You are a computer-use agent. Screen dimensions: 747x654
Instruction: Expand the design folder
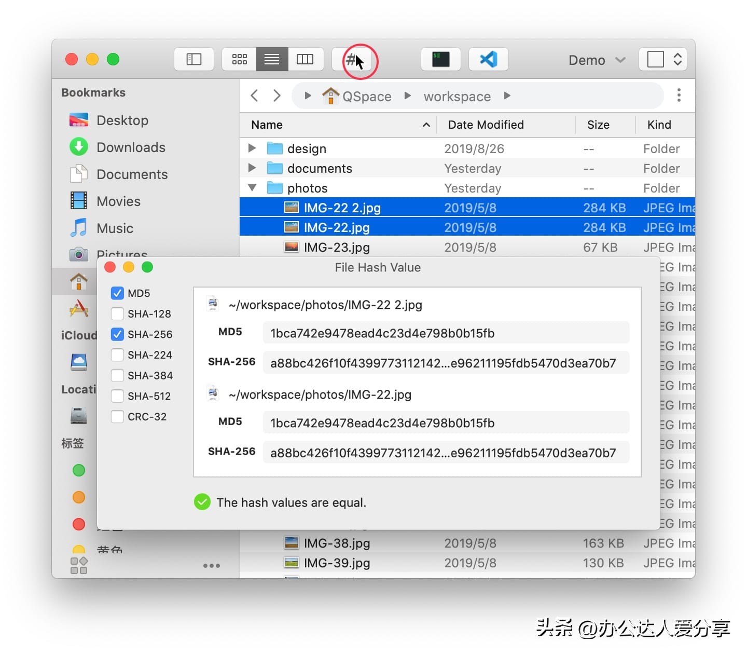[252, 148]
